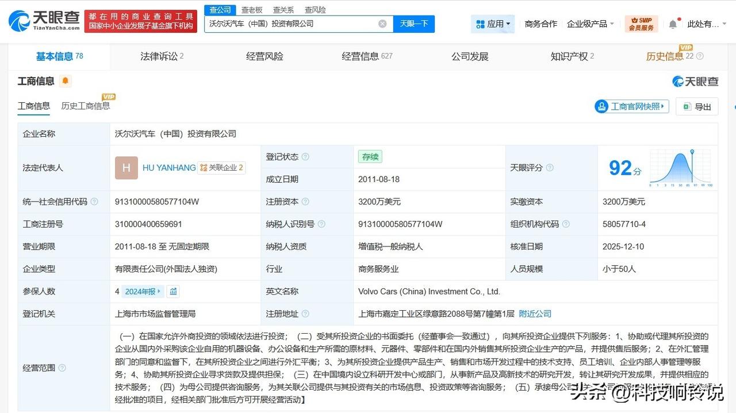736x413 pixels.
Task: Click the 天眼一下 search button
Action: click(414, 24)
